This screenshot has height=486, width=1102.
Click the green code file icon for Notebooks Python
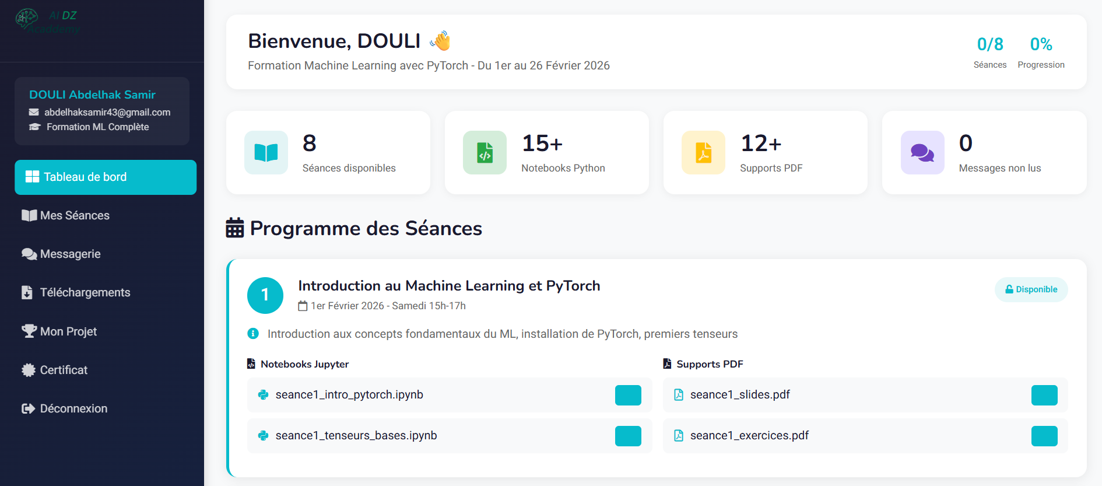point(485,153)
